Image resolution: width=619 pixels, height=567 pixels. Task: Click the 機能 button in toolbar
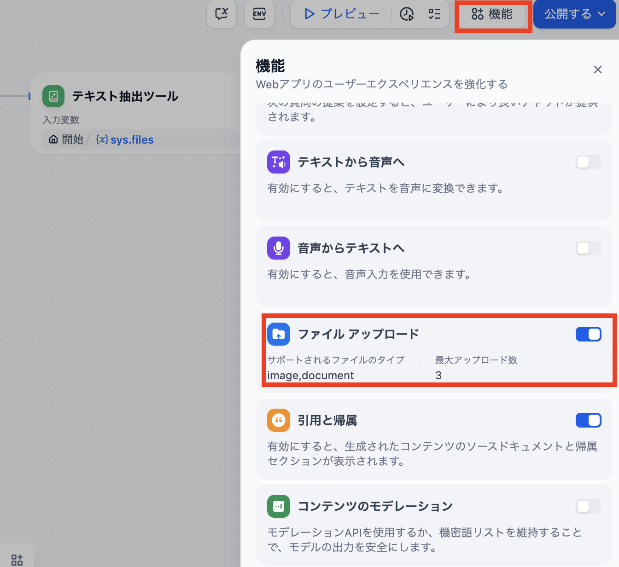pos(492,14)
